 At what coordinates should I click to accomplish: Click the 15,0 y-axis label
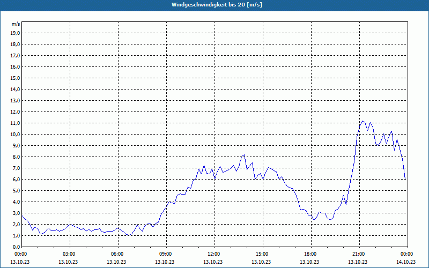(15, 78)
